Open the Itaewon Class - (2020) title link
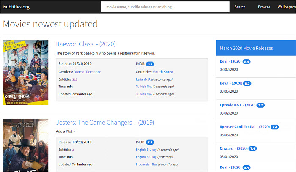 (x=86, y=44)
